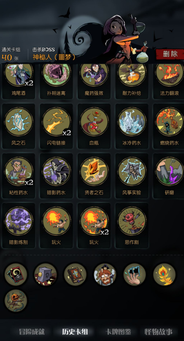Tap the bearded pirate relic icon
The width and height of the screenshot is (184, 341).
105,274
